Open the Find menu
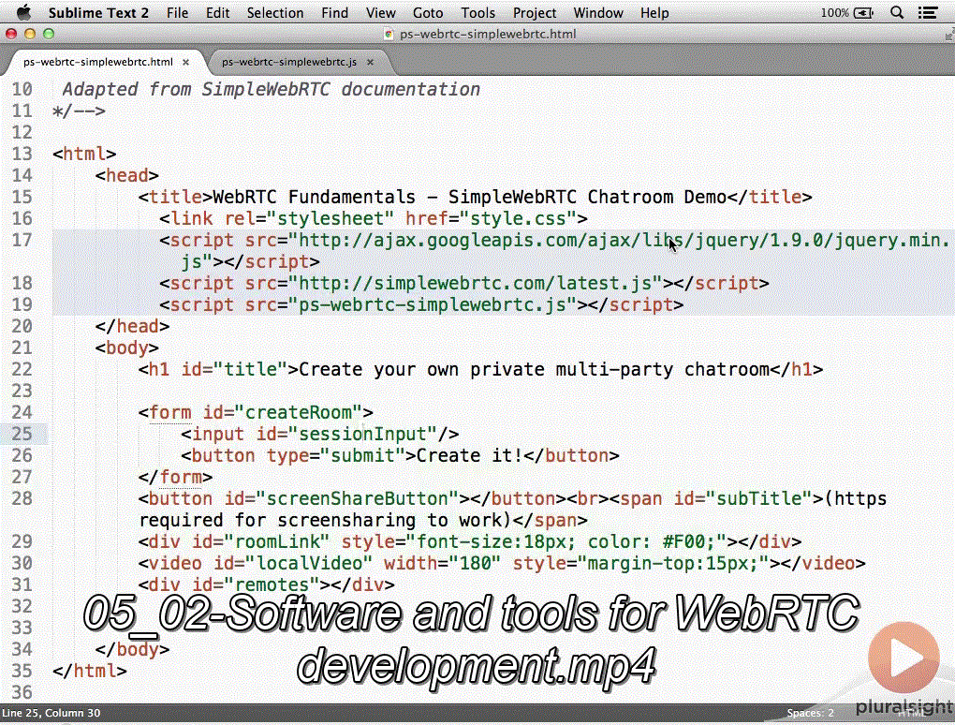 (334, 13)
